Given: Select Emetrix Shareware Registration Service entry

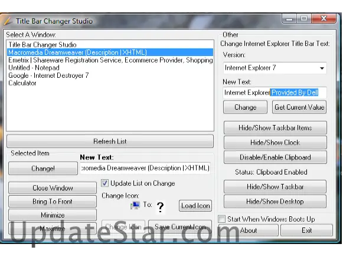Looking at the screenshot, I should tap(110, 60).
